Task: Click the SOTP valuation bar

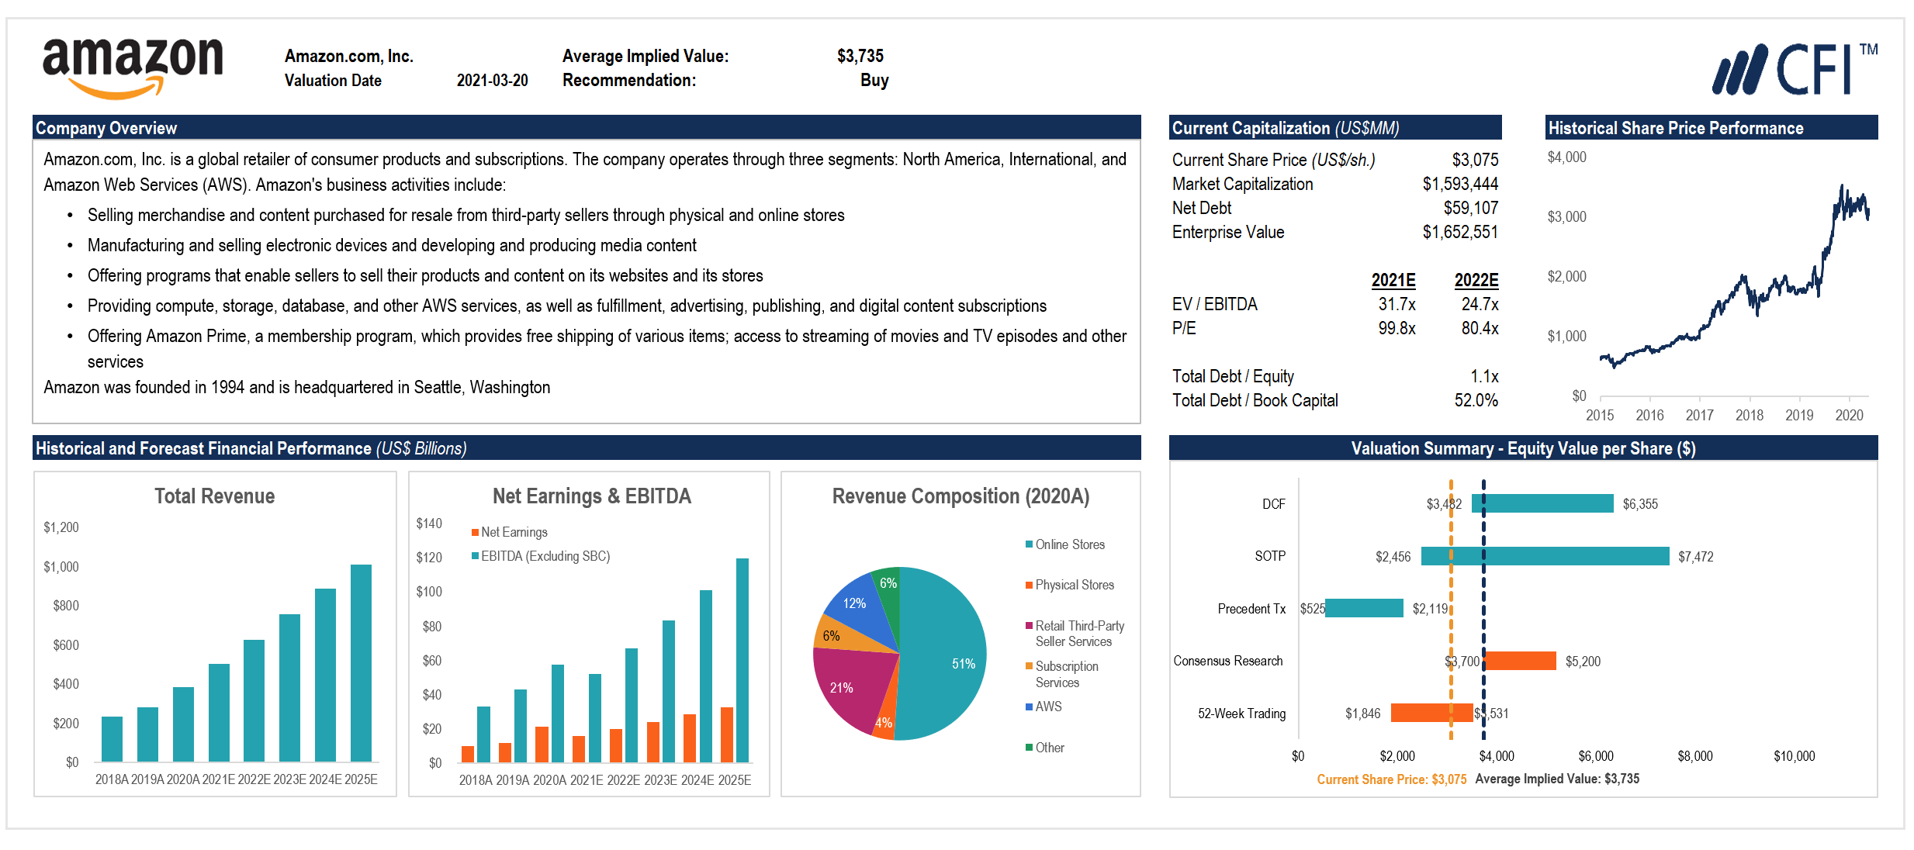Action: tap(1544, 556)
